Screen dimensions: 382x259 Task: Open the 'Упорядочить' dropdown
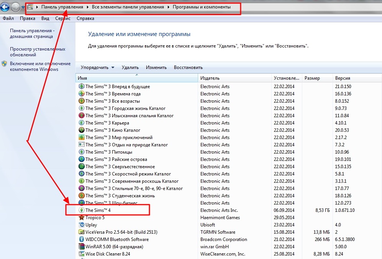coord(97,67)
